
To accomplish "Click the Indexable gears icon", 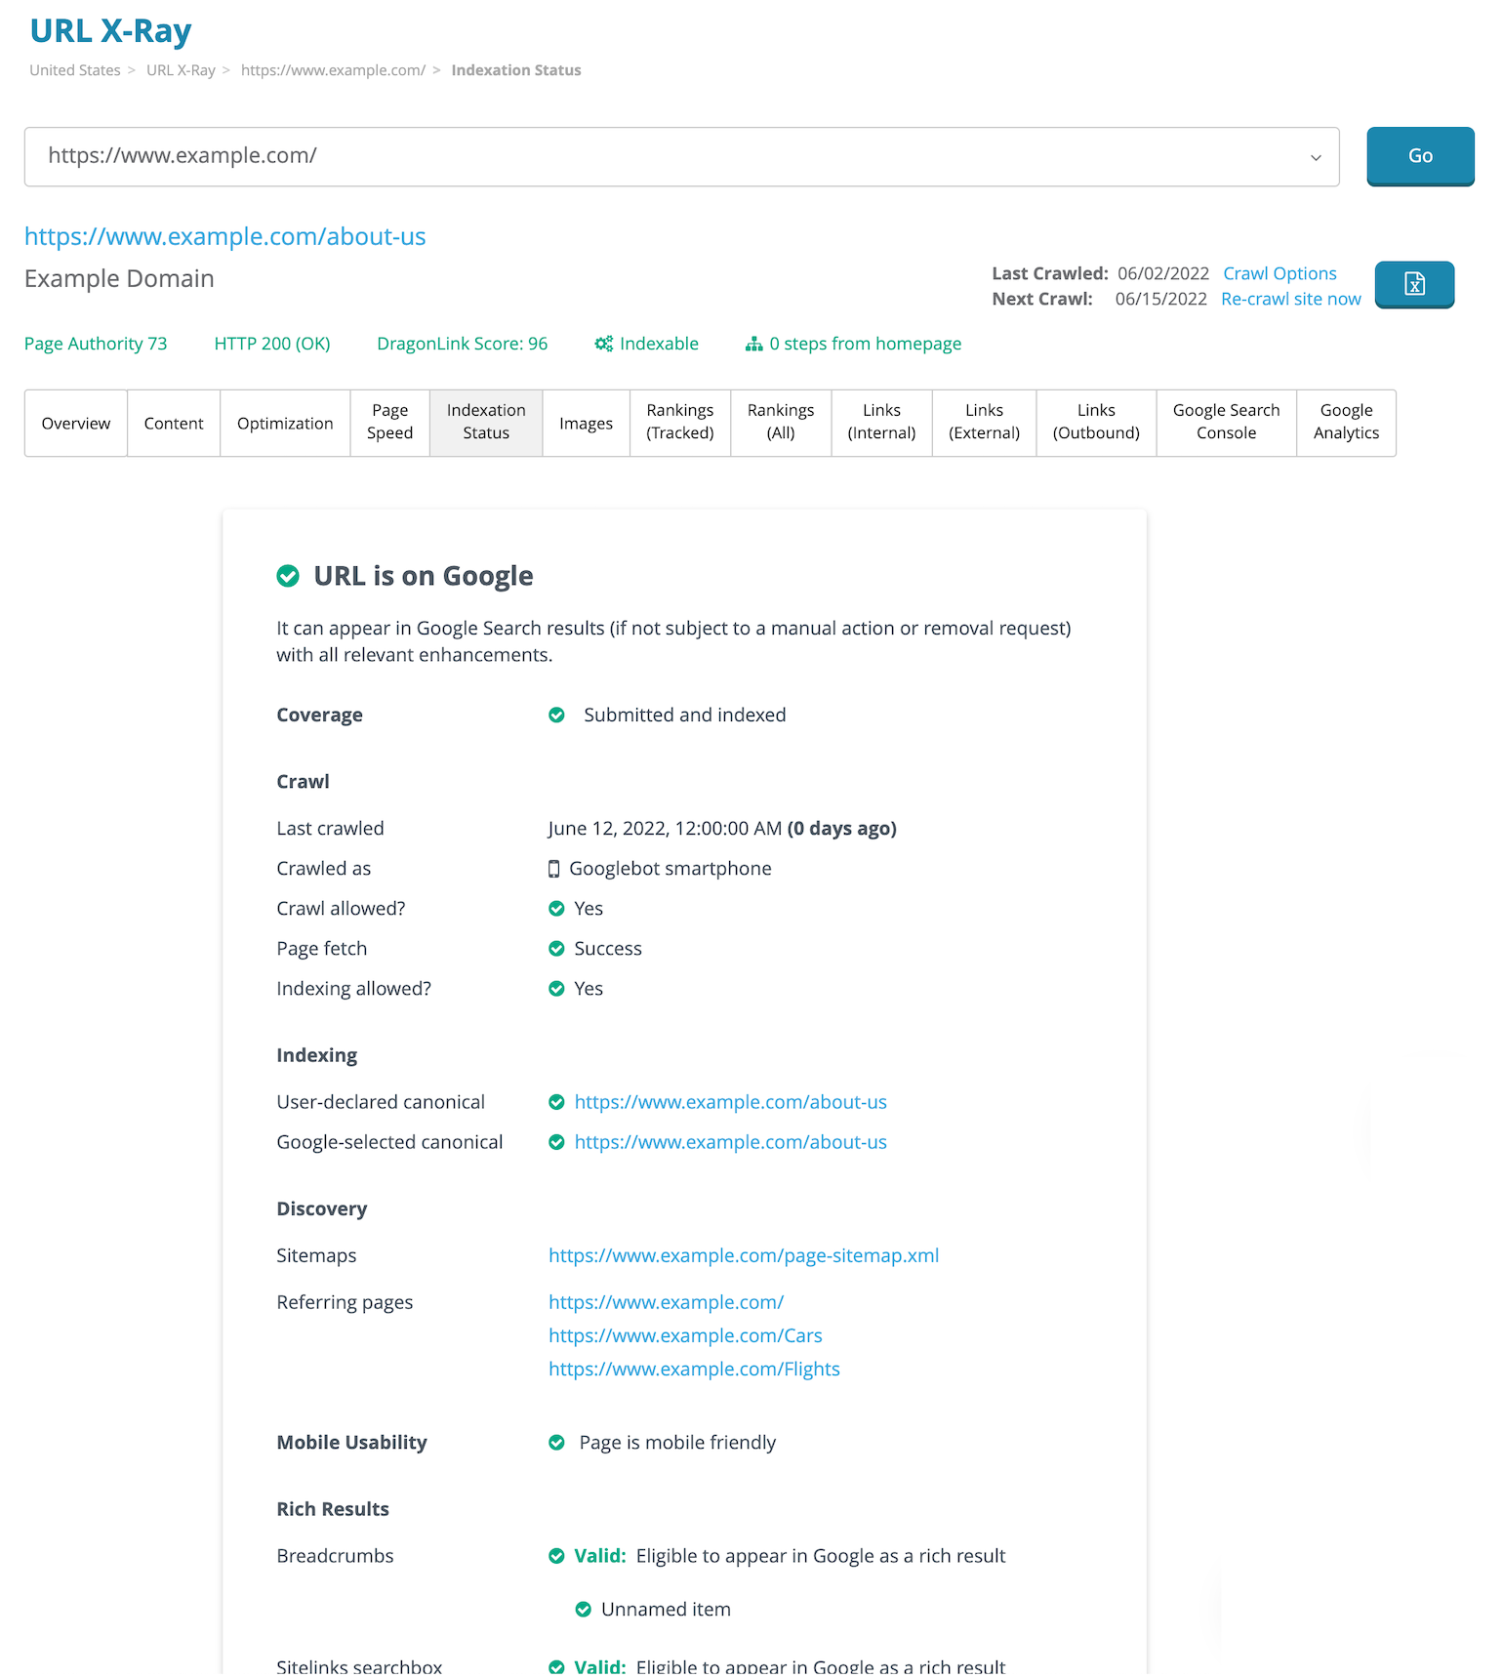I will point(604,344).
